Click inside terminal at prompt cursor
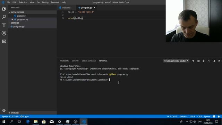This screenshot has height=125, width=222. pos(109,80)
